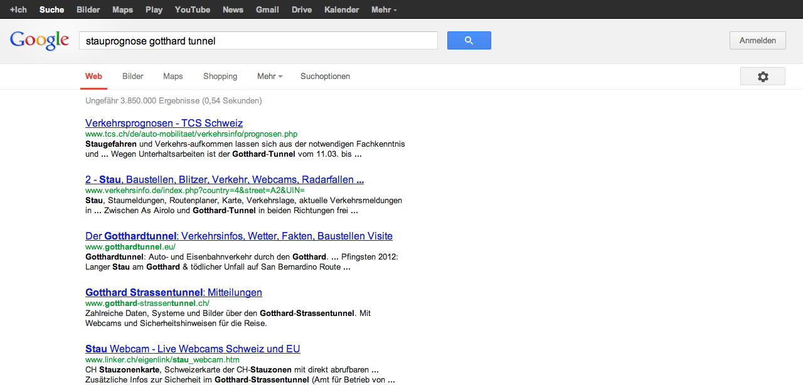The height and width of the screenshot is (385, 803).
Task: Expand the Mehr dropdown in top bar
Action: (x=384, y=9)
